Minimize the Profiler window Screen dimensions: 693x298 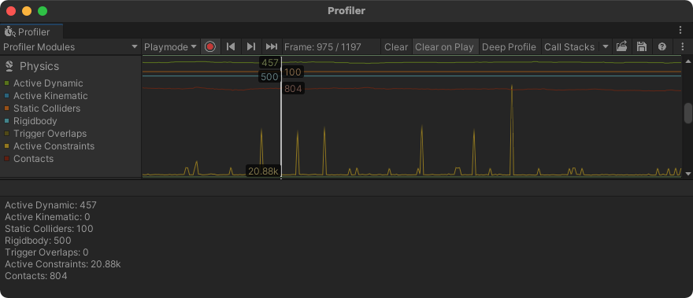pyautogui.click(x=27, y=11)
